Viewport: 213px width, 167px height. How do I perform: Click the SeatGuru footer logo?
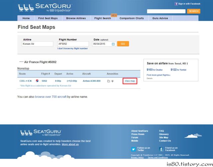[x=41, y=133]
